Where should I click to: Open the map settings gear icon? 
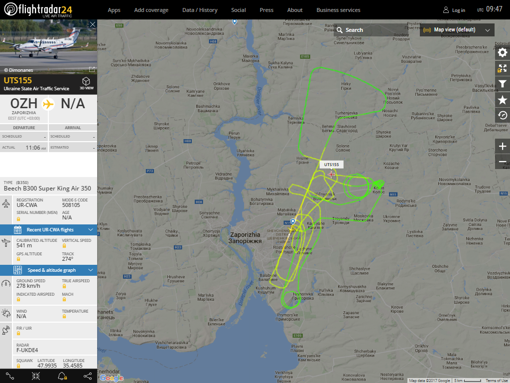[x=503, y=53]
